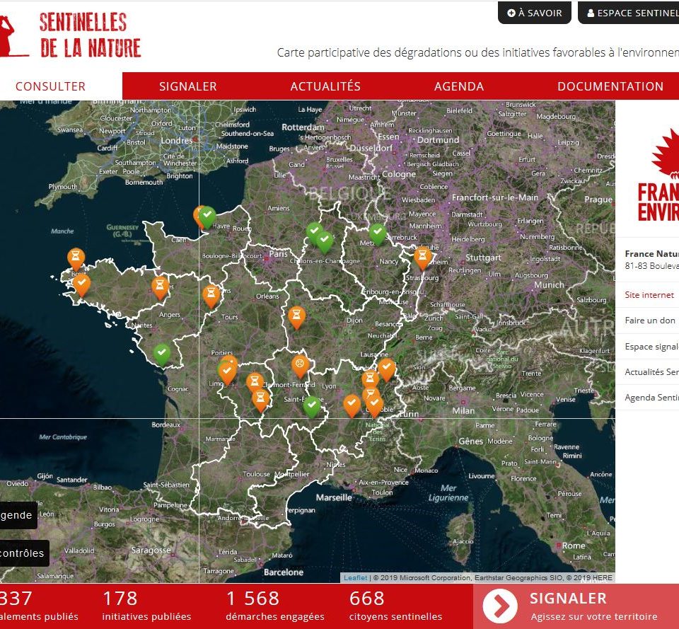The width and height of the screenshot is (679, 629).
Task: Select the DOCUMENTATION tab
Action: pos(610,86)
